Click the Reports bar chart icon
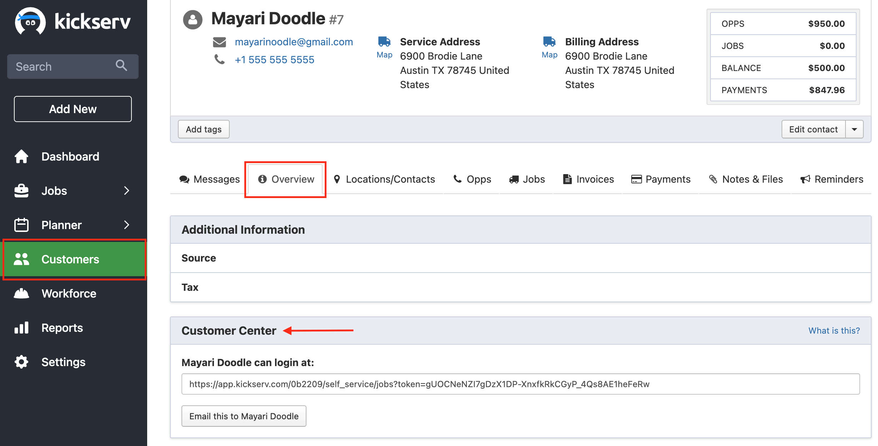 point(21,328)
